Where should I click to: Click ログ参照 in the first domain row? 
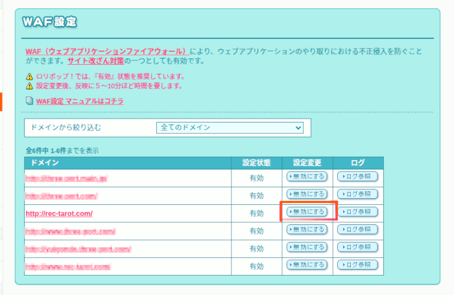pyautogui.click(x=357, y=176)
